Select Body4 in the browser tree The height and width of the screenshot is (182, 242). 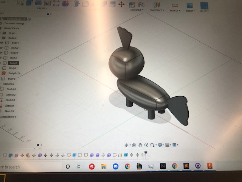[14, 58]
